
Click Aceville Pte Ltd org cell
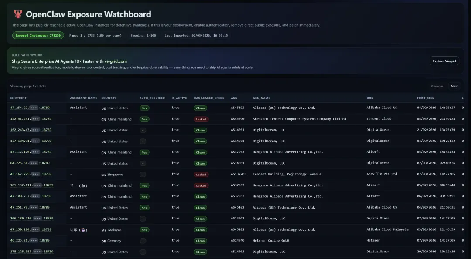[x=382, y=174]
